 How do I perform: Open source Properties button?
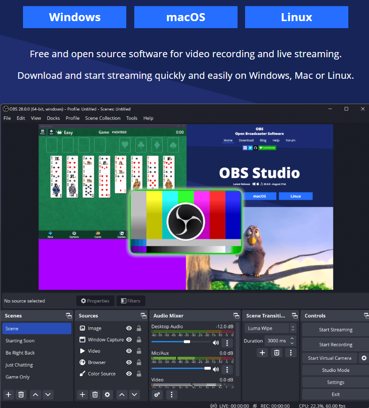click(x=95, y=301)
